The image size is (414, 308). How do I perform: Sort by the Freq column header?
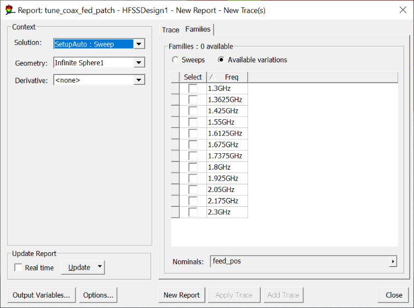pyautogui.click(x=231, y=77)
